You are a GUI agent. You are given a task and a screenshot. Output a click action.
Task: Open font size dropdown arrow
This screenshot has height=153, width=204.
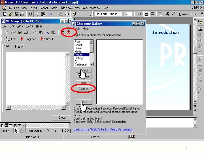click(133, 14)
